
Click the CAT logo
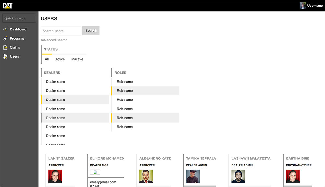[x=7, y=6]
